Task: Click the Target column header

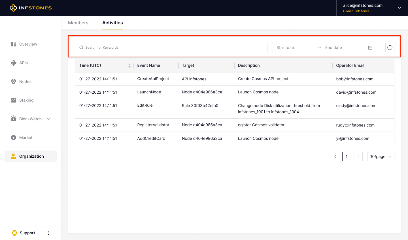Action: point(188,65)
